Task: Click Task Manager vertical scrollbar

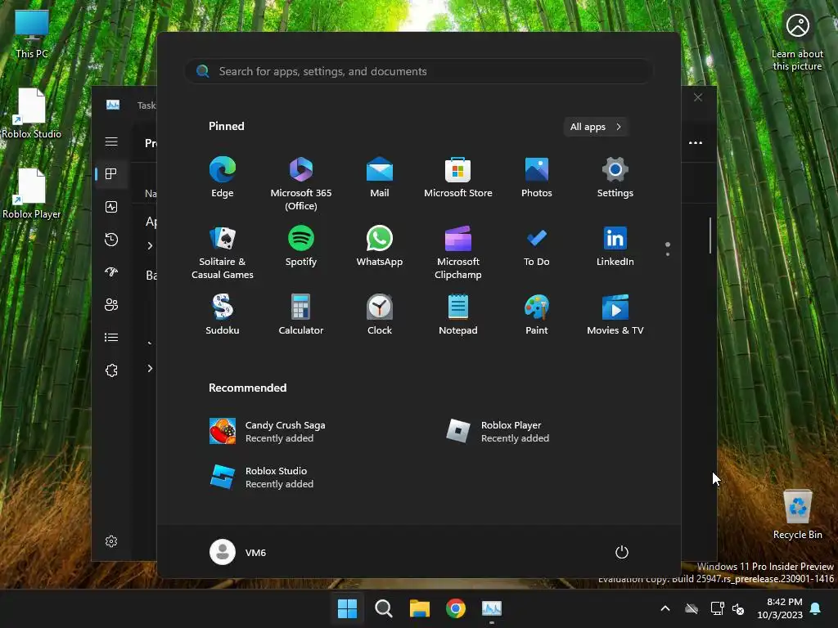Action: click(710, 235)
